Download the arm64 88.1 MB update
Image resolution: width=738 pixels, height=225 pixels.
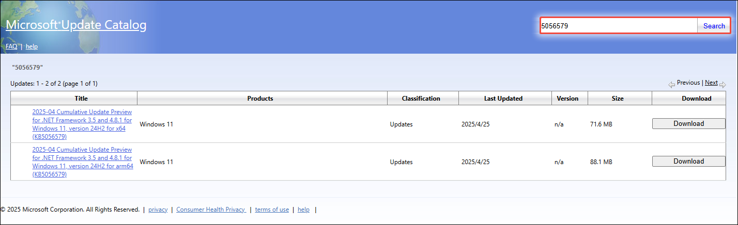click(x=689, y=162)
